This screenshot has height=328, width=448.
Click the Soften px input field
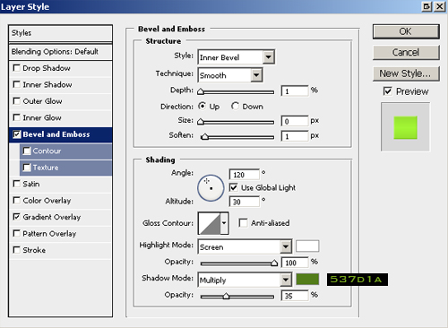pyautogui.click(x=295, y=136)
